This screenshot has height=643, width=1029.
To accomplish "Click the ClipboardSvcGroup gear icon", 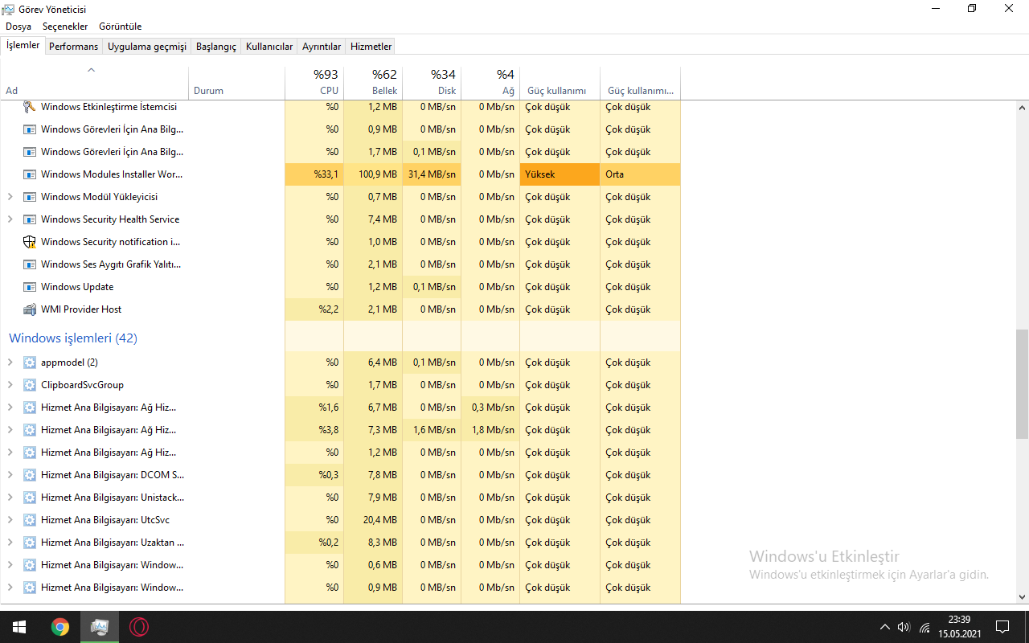I will tap(30, 385).
